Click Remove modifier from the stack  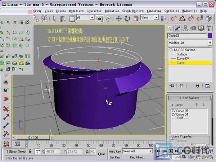(197, 86)
